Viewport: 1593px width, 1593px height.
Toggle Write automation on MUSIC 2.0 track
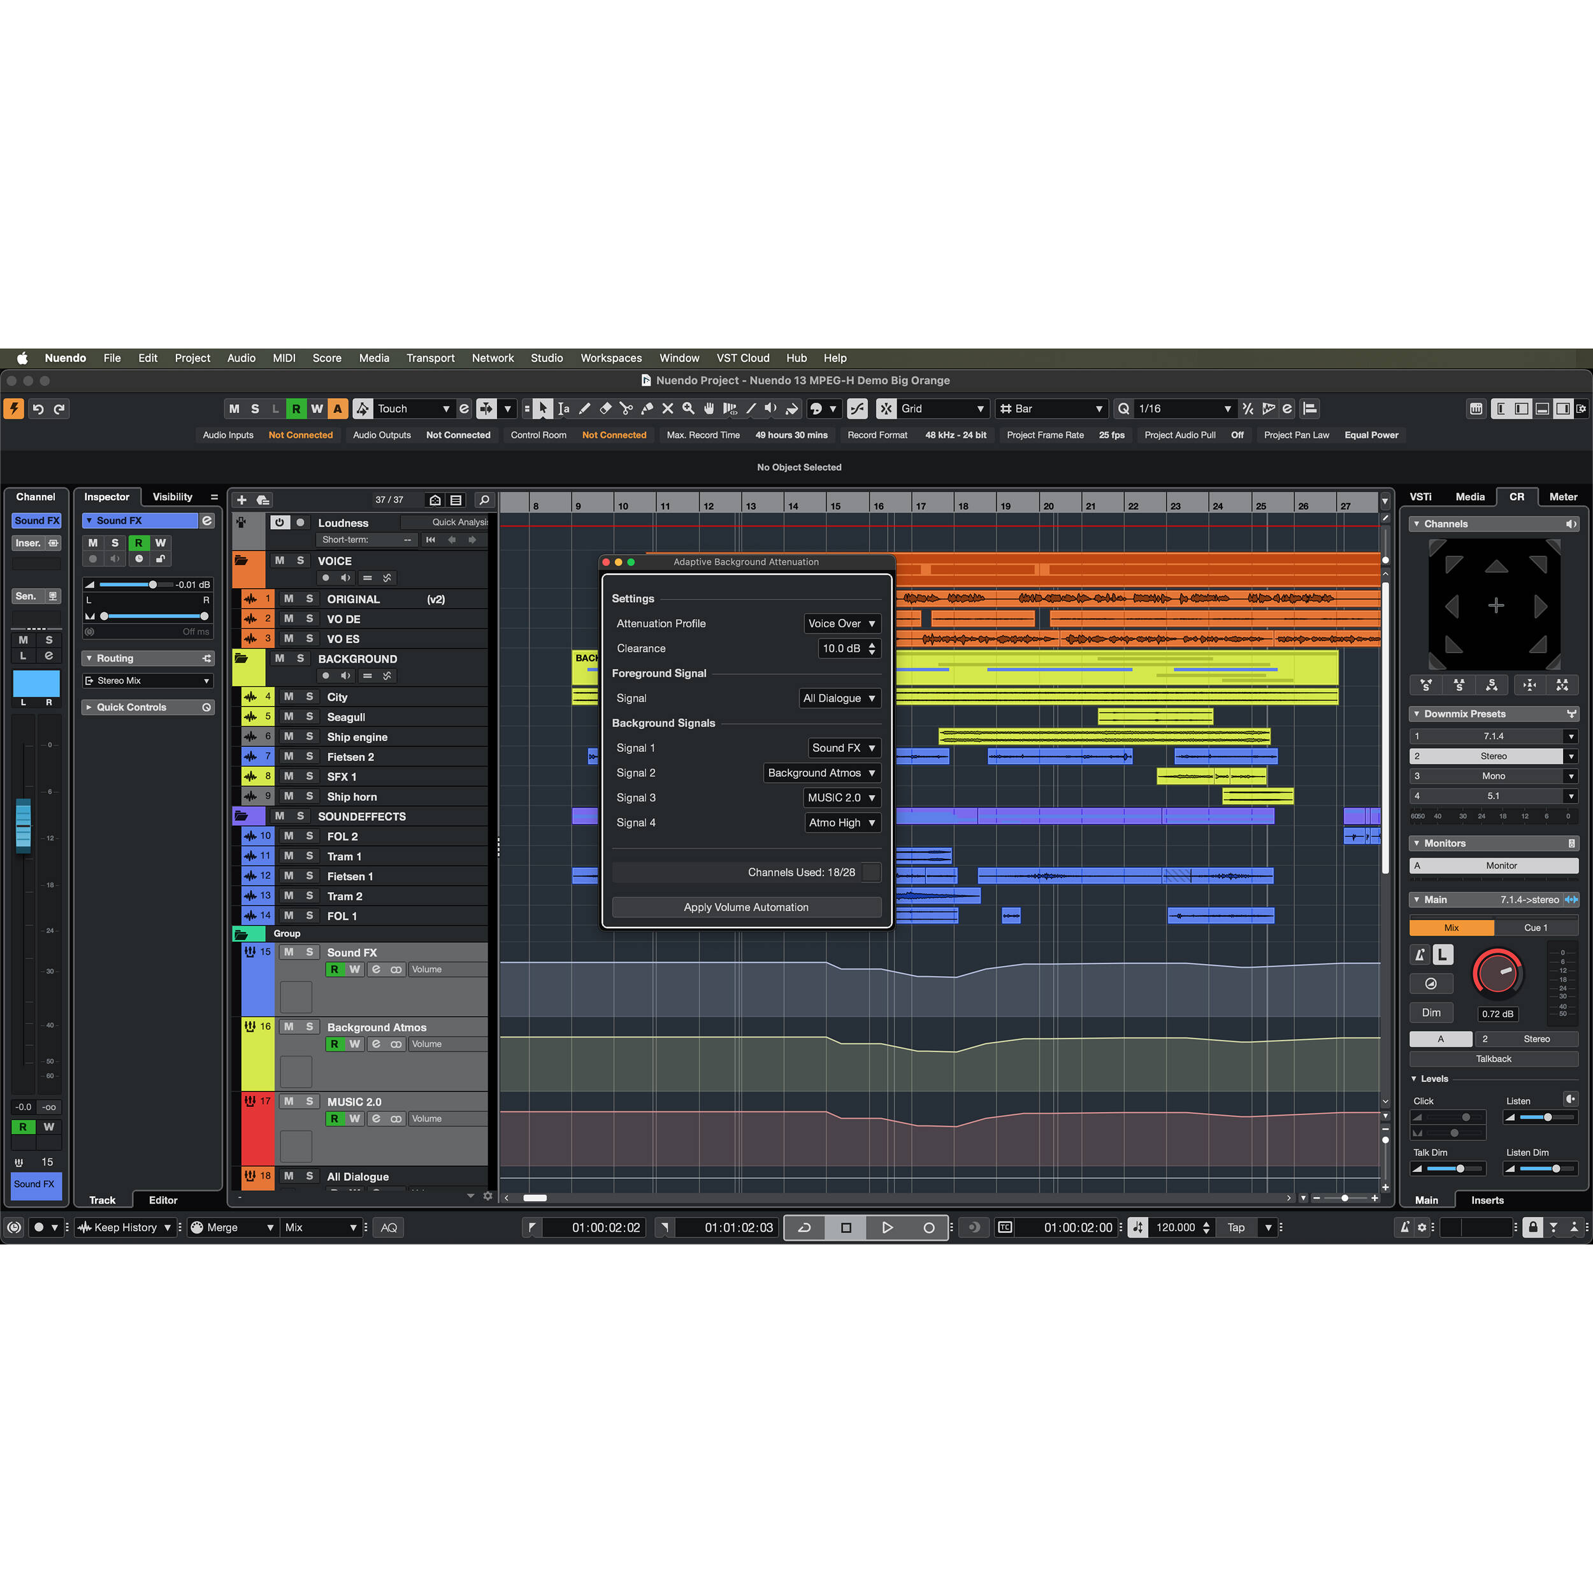click(x=354, y=1119)
